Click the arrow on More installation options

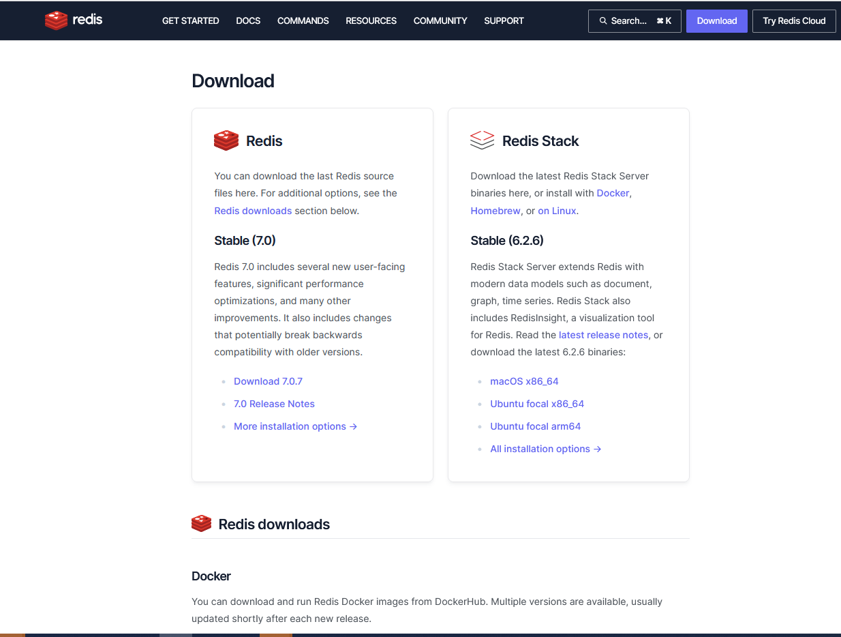[x=353, y=426]
